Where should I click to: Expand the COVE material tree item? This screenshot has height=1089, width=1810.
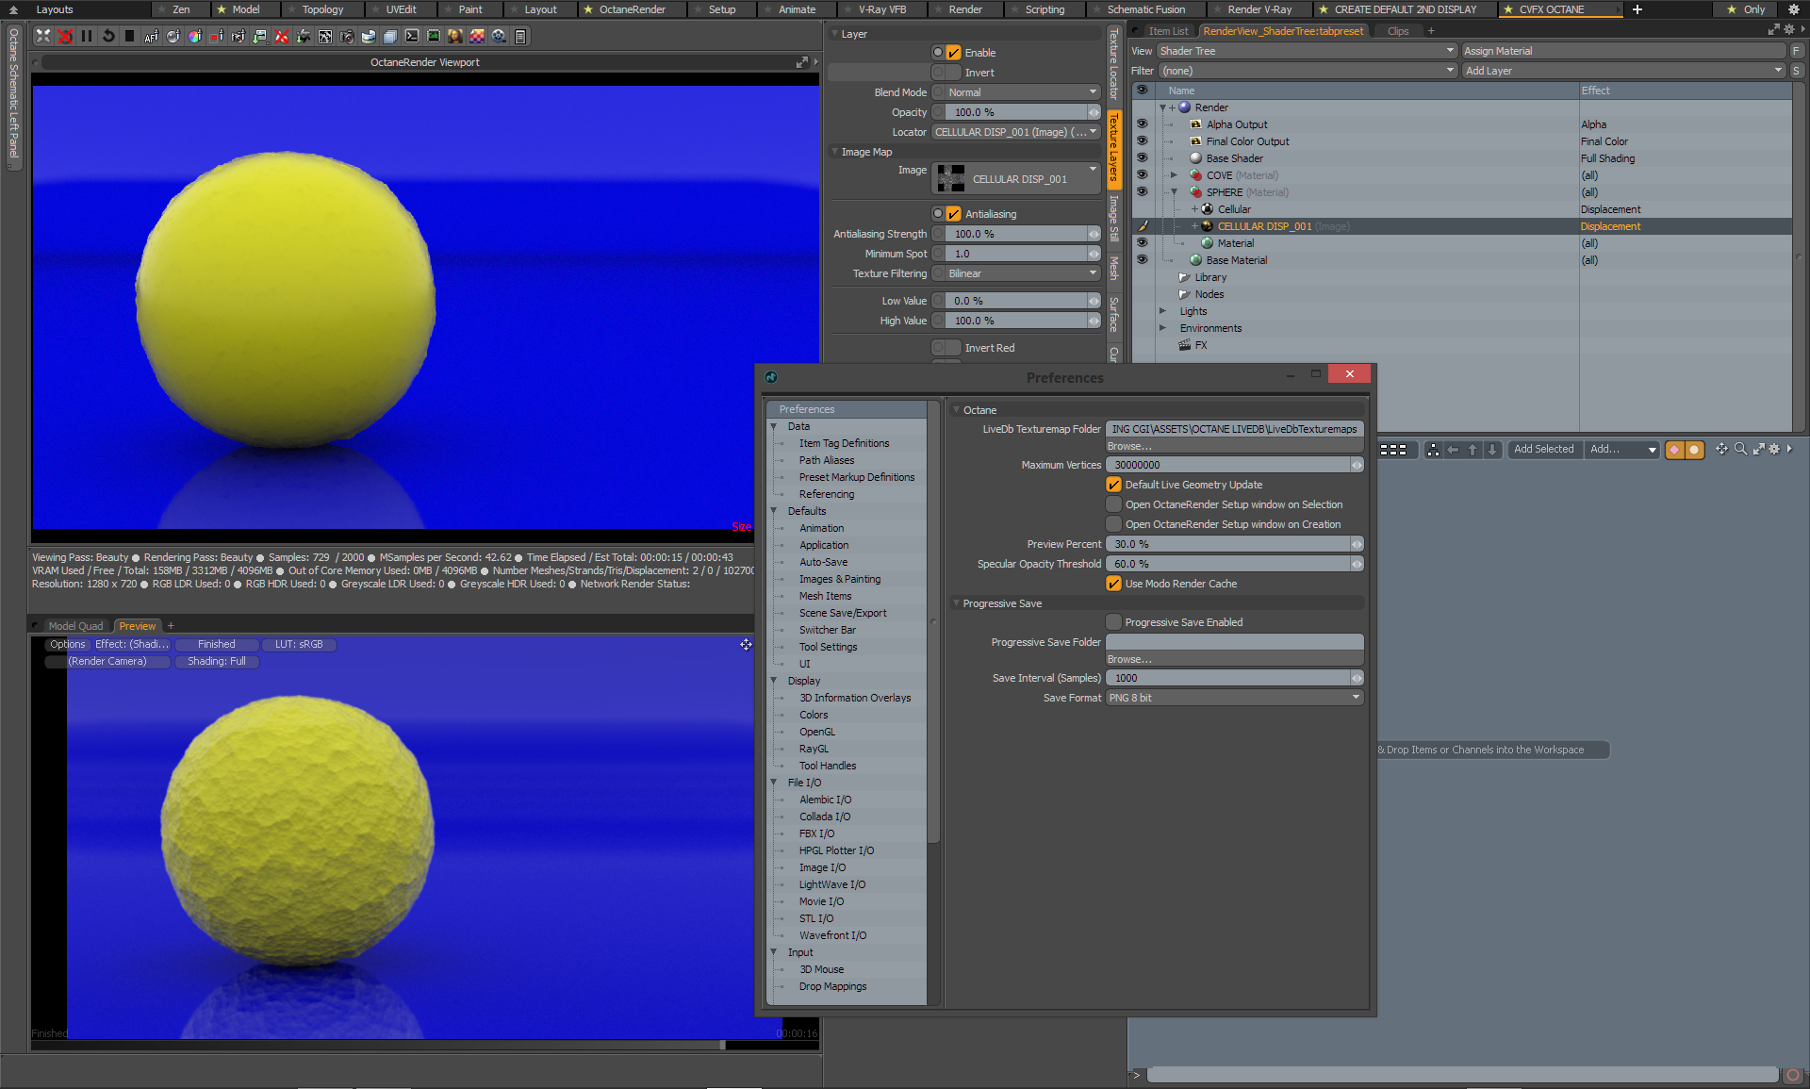tap(1174, 175)
